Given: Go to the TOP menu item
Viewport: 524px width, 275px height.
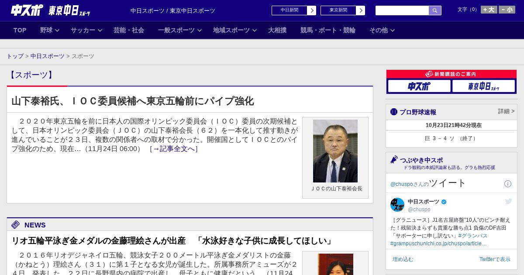Looking at the screenshot, I should click(x=20, y=30).
